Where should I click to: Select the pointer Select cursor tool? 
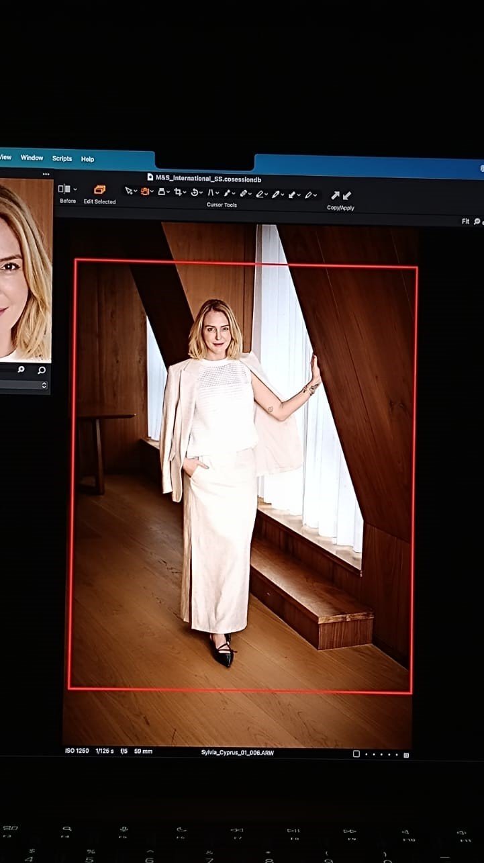(x=130, y=192)
